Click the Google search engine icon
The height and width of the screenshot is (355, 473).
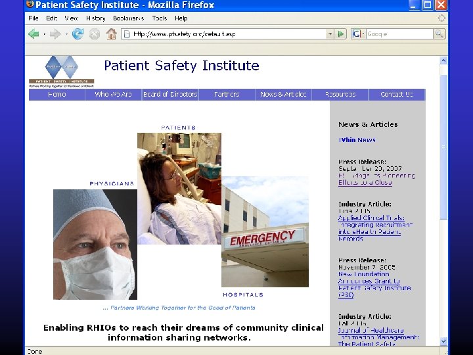pos(357,34)
